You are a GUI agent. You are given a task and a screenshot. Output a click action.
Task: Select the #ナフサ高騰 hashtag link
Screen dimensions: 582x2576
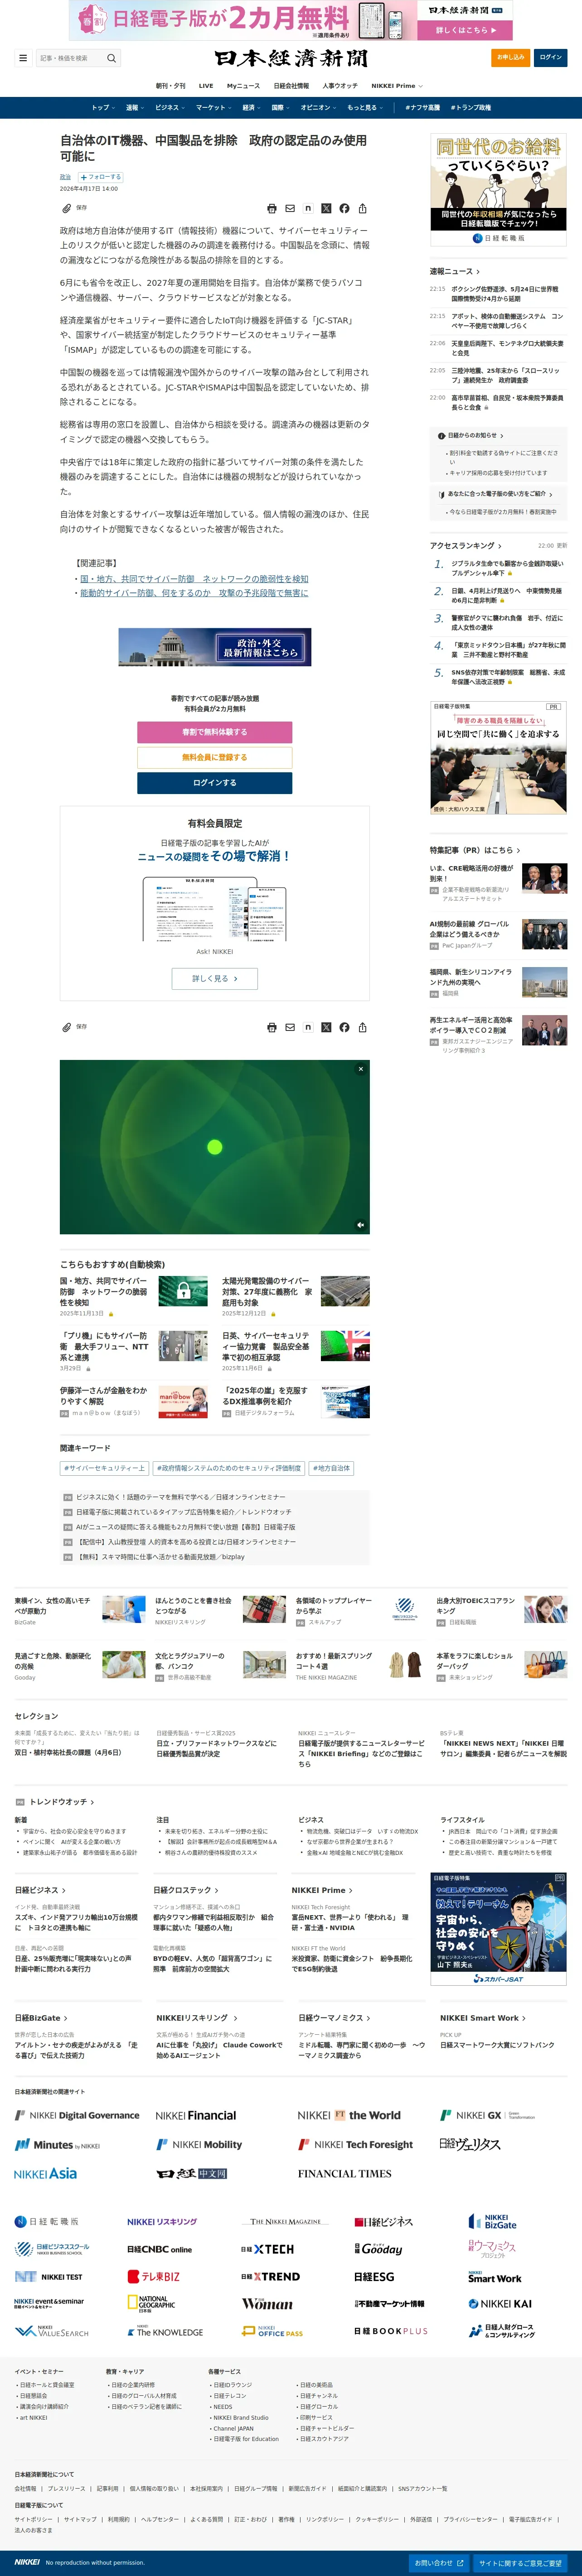(x=422, y=108)
